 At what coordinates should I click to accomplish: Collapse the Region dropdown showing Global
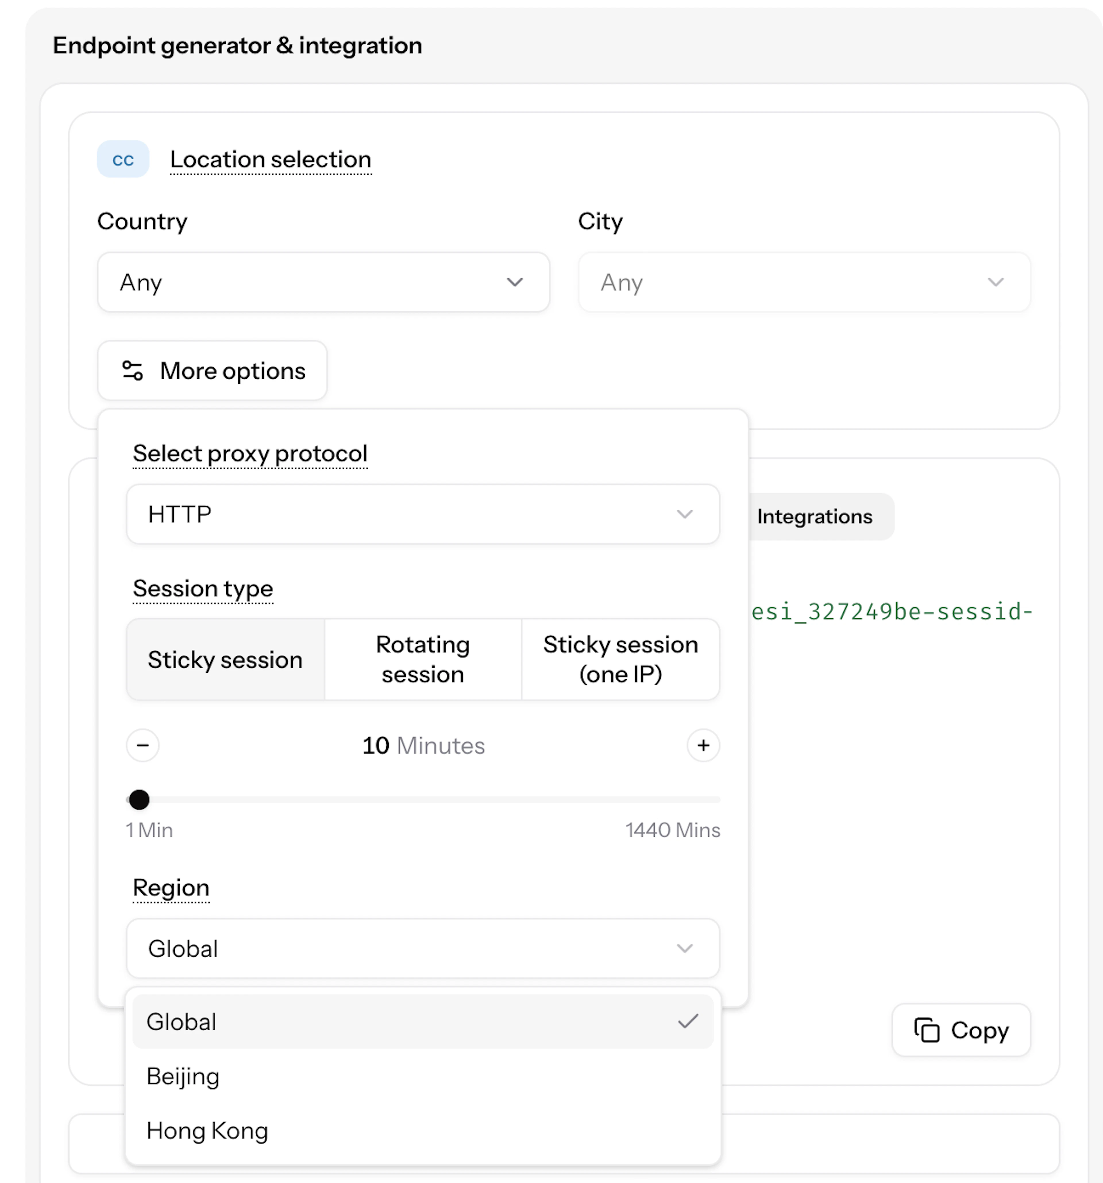[423, 949]
